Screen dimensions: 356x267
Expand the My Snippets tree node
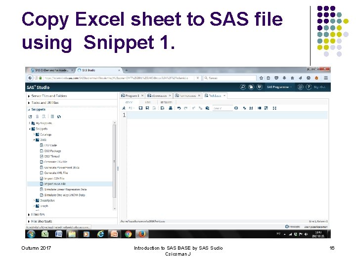(30, 123)
